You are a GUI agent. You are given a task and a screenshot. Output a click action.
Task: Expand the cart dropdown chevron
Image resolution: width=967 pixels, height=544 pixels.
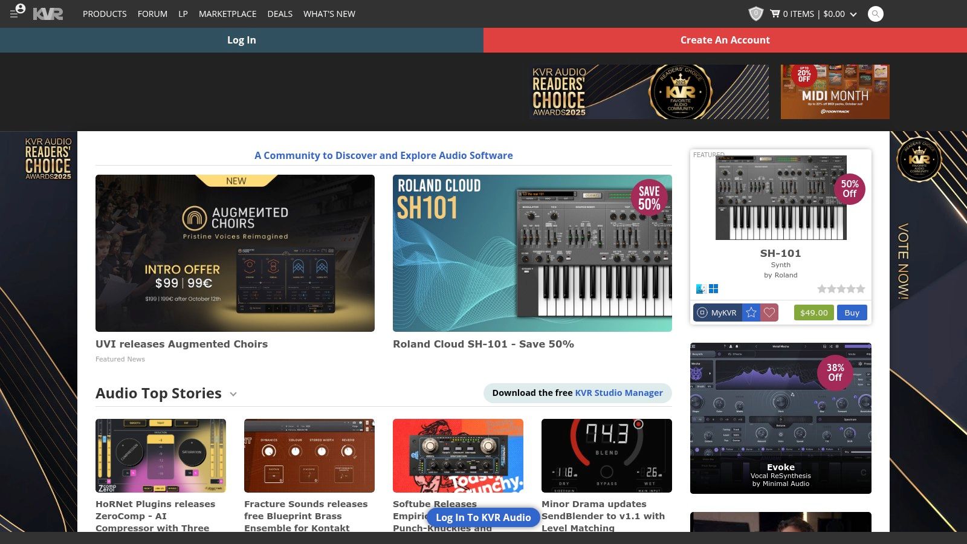coord(853,14)
